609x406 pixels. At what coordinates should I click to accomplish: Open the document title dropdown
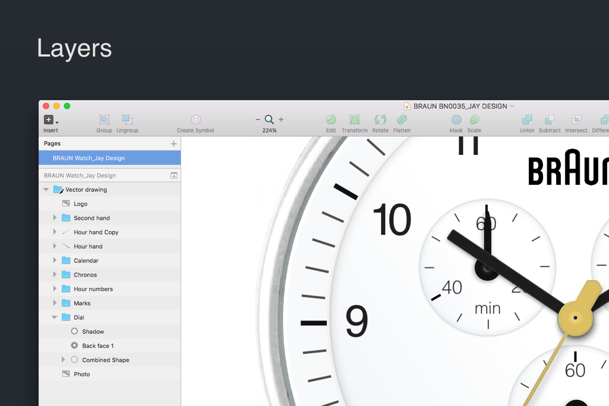point(512,106)
